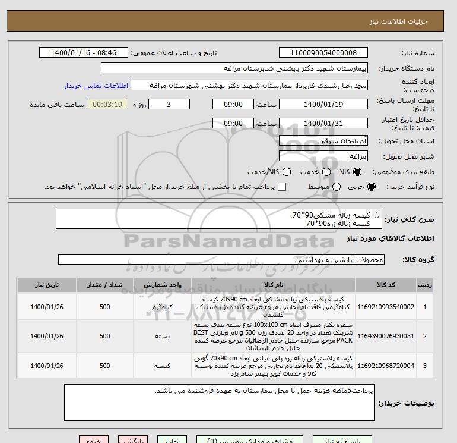Click the buyer notes text area
The image size is (457, 443).
(x=219, y=403)
